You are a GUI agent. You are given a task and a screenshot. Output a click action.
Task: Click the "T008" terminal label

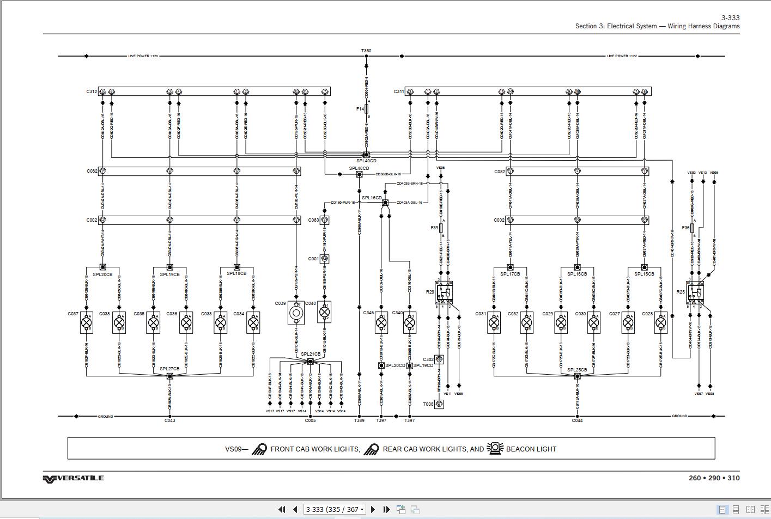coord(428,404)
